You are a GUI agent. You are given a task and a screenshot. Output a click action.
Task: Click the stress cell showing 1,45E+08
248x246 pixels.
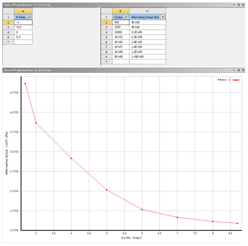point(147,57)
